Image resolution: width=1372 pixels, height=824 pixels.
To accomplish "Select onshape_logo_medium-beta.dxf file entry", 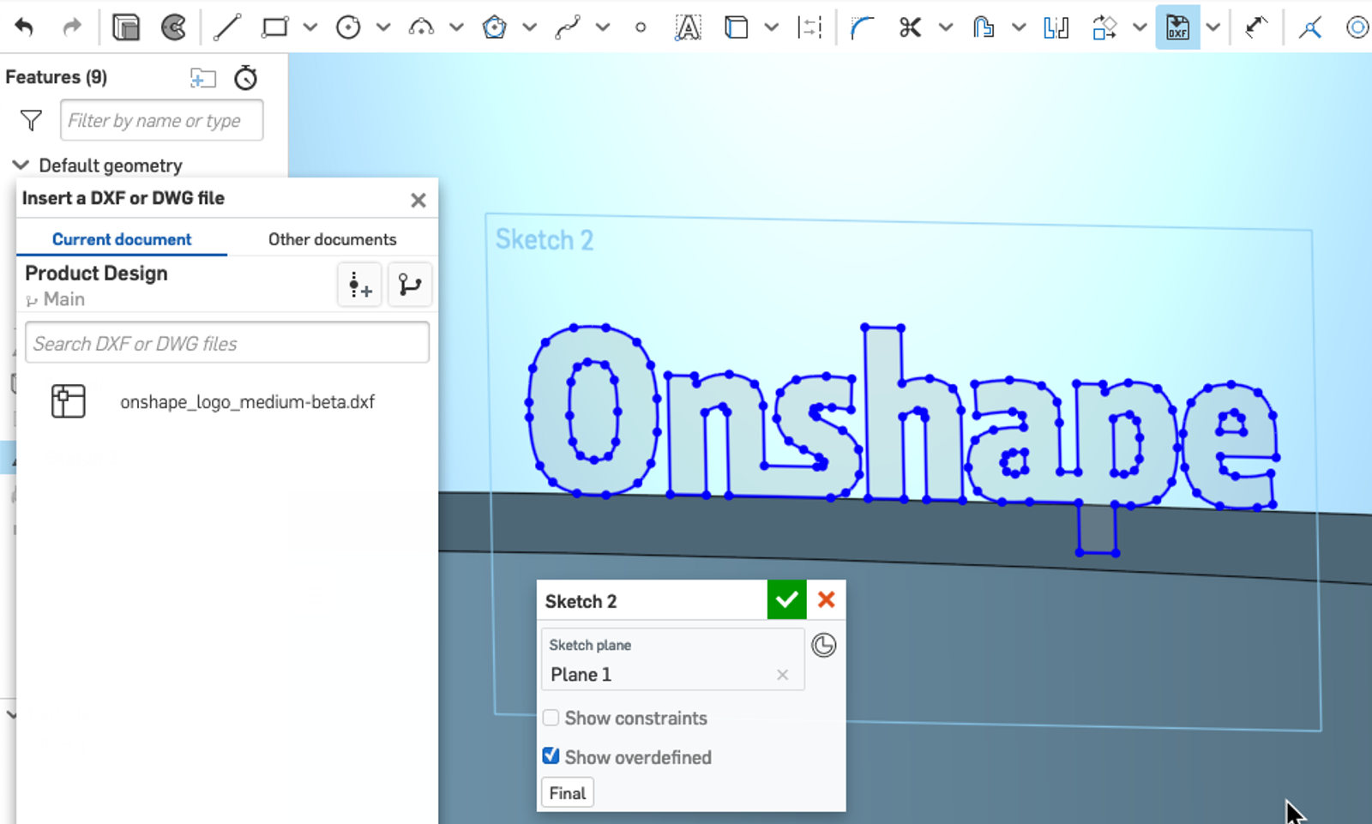I will pyautogui.click(x=247, y=401).
